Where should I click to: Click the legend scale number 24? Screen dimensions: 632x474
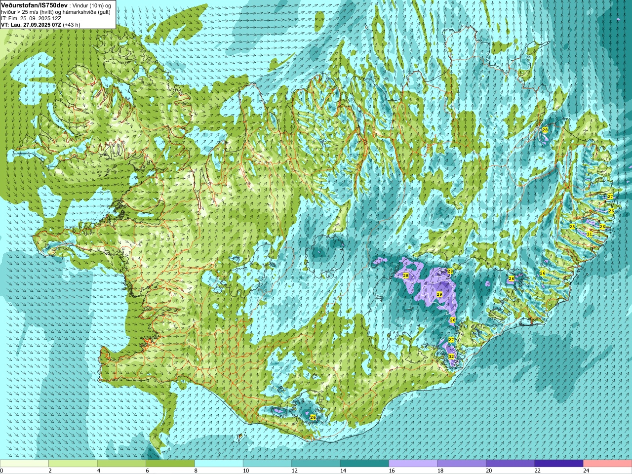[586, 471]
